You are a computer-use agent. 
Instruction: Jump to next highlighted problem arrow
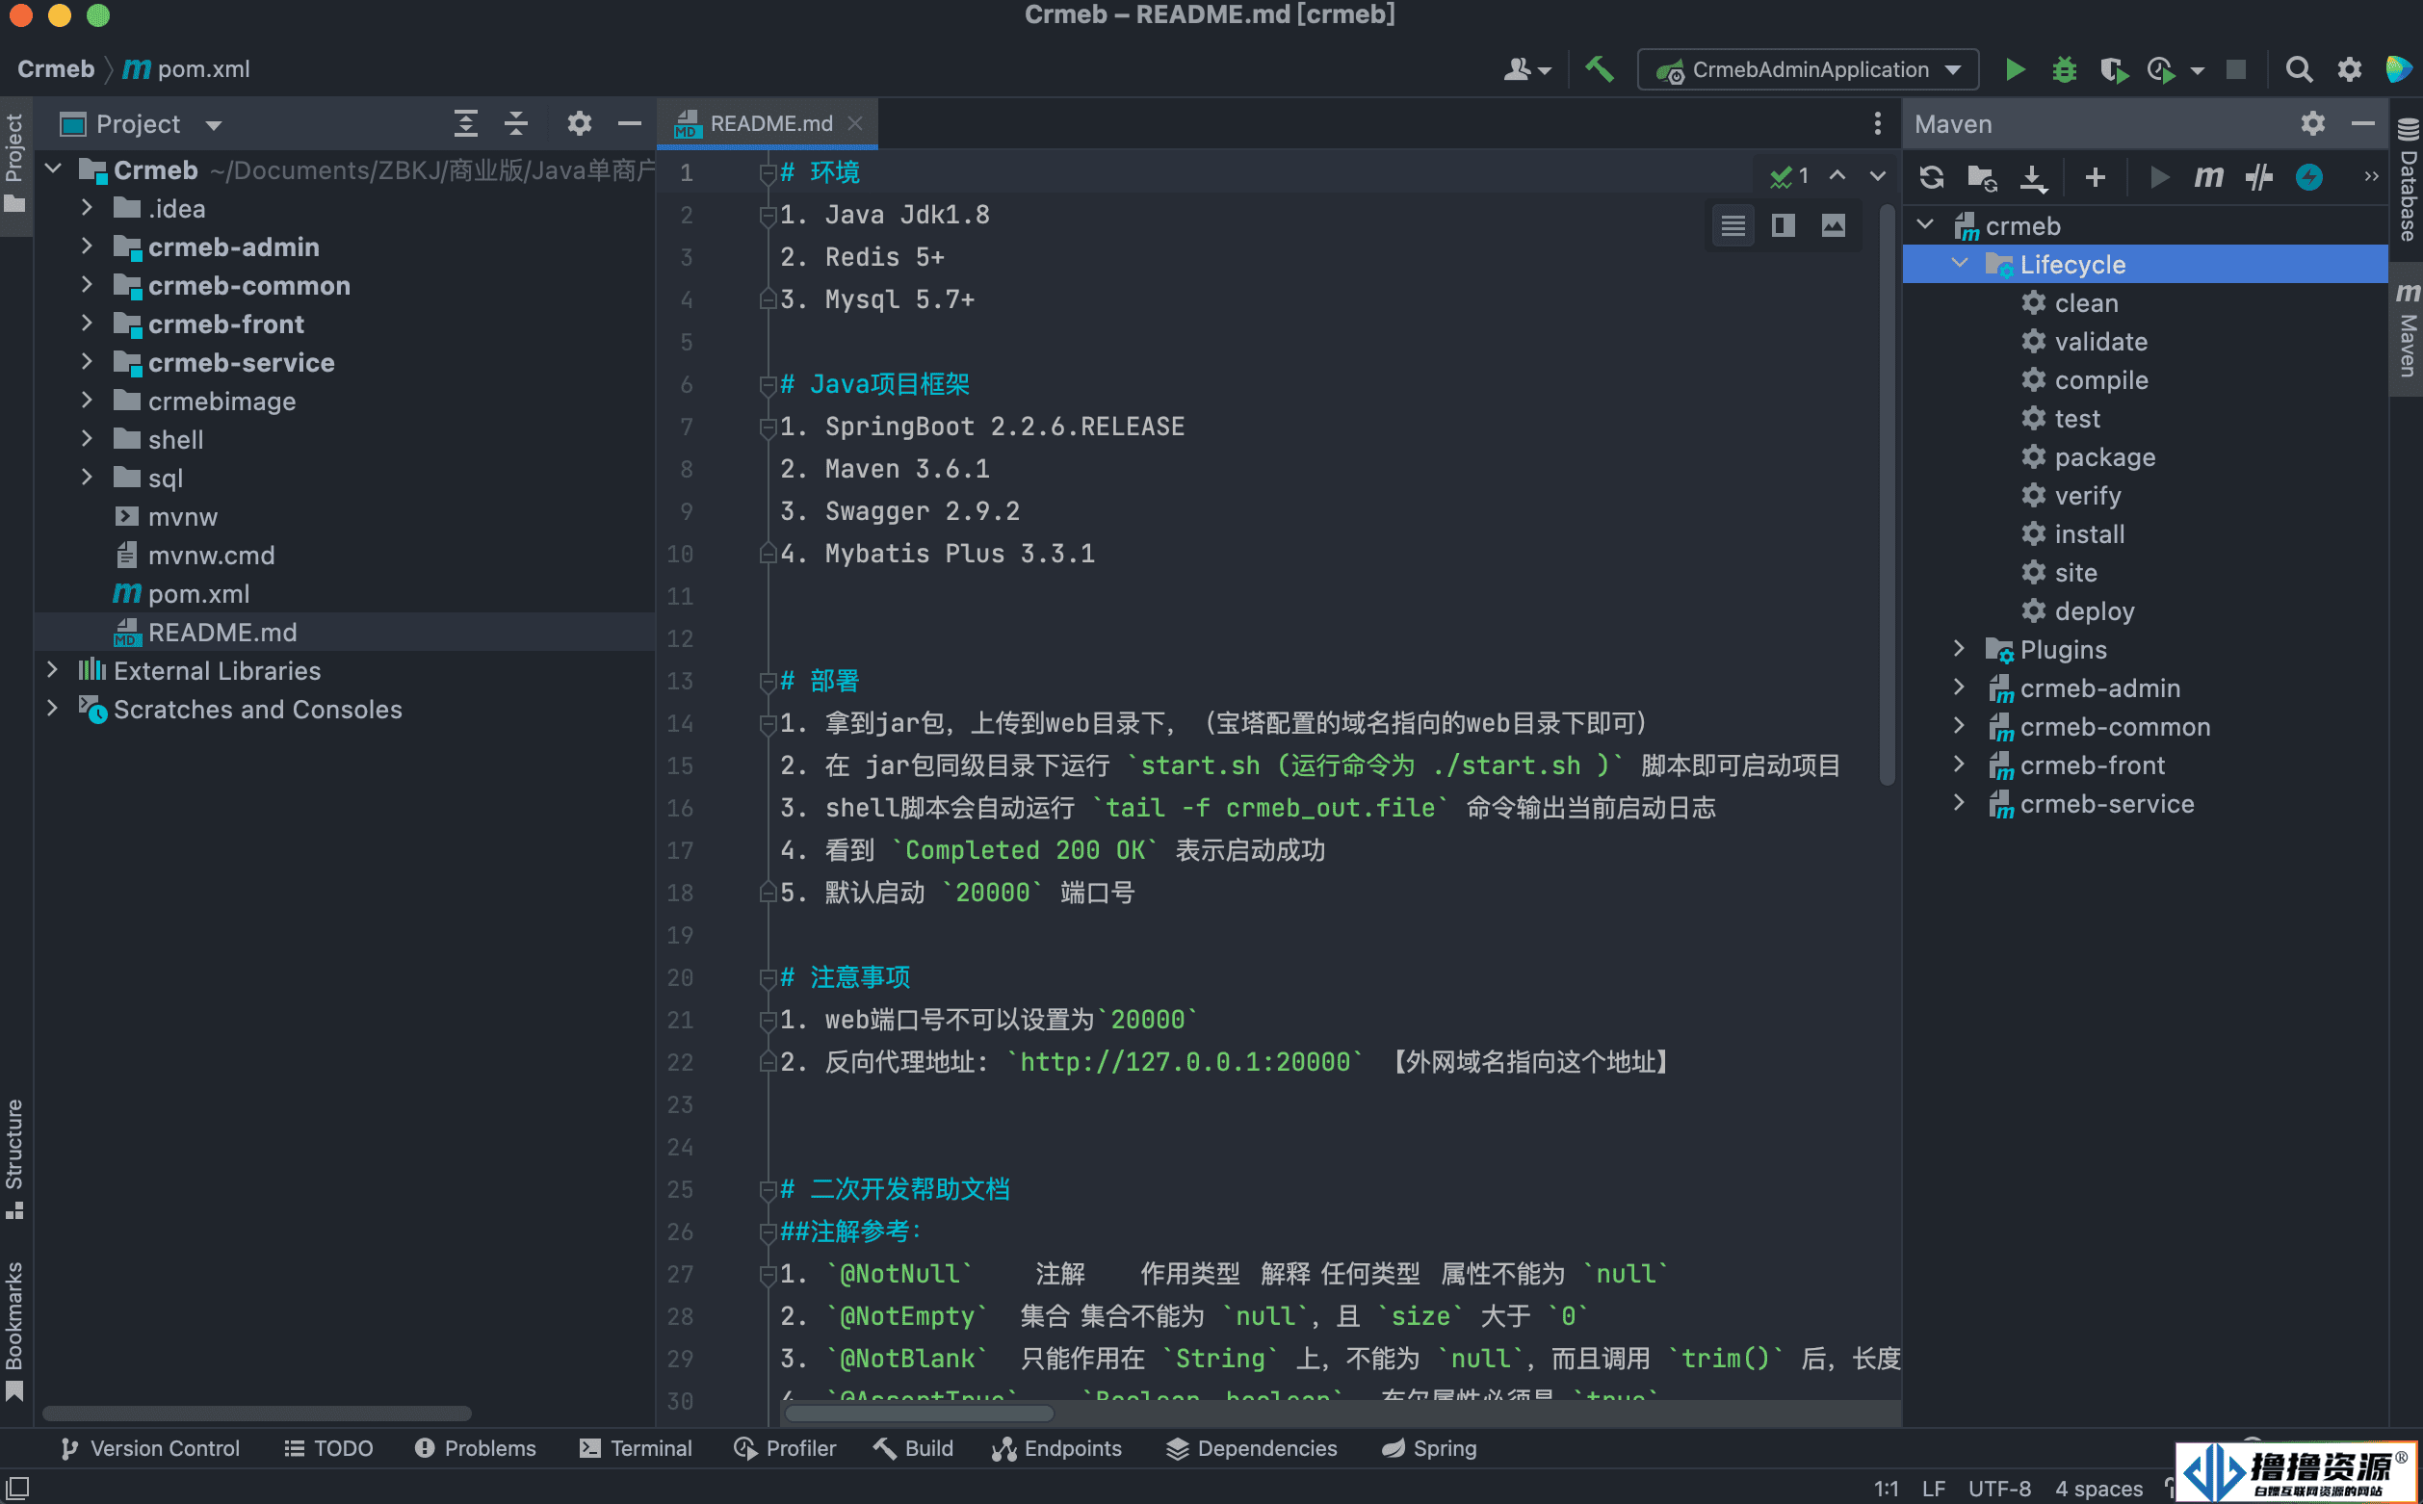coord(1877,176)
